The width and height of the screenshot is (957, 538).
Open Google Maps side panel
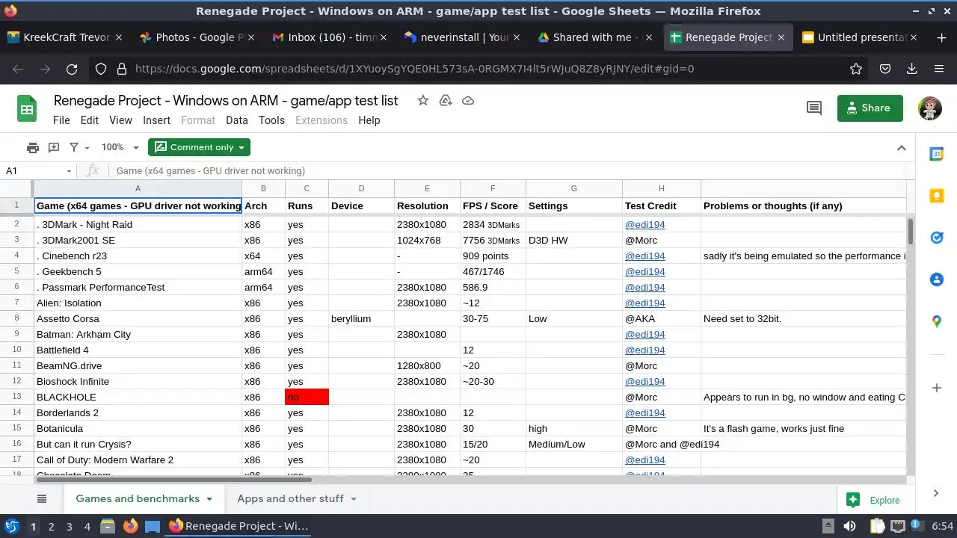[x=936, y=321]
